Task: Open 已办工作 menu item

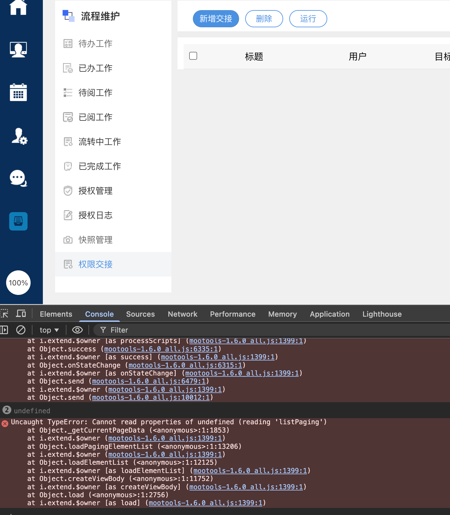Action: click(x=113, y=68)
